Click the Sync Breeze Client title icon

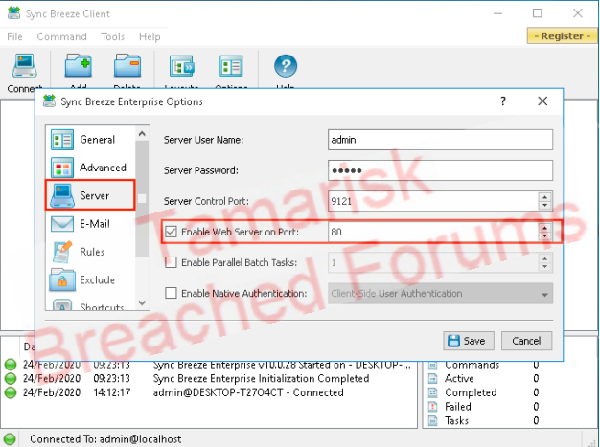pos(14,13)
